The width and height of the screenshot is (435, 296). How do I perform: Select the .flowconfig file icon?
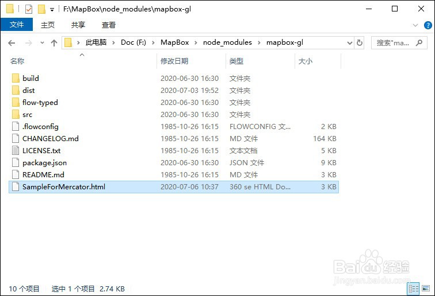pyautogui.click(x=16, y=126)
